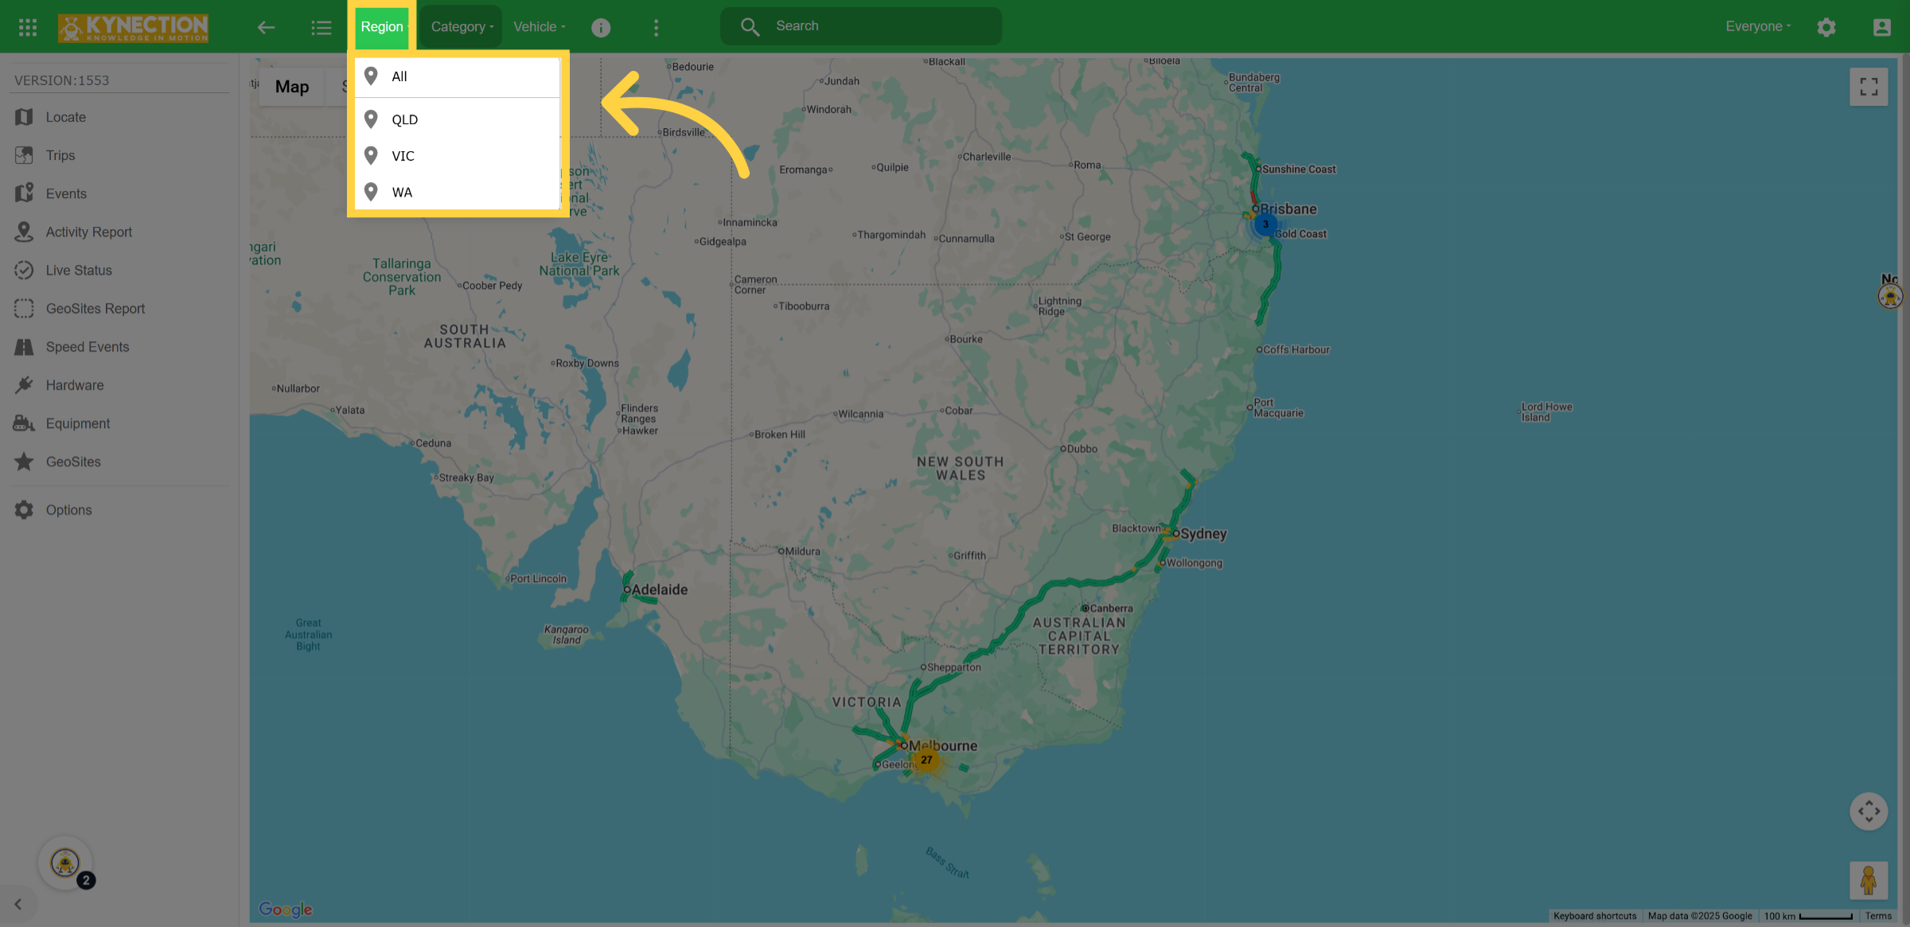1910x927 pixels.
Task: Open the settings gear in top bar
Action: point(1826,27)
